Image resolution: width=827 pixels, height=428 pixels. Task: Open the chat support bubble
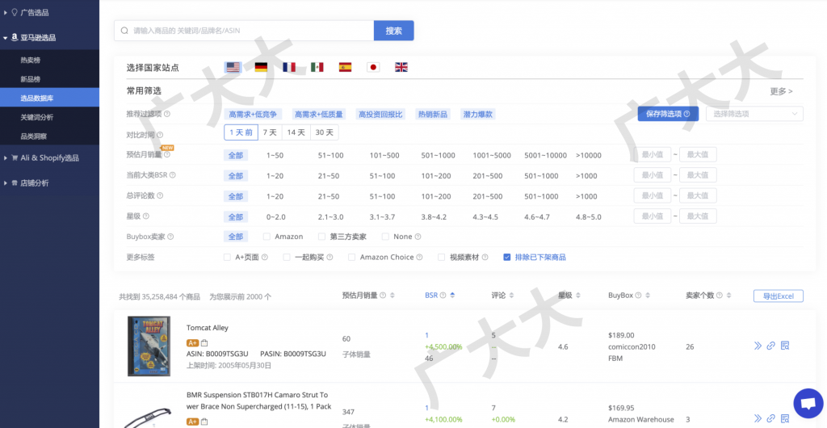tap(808, 403)
